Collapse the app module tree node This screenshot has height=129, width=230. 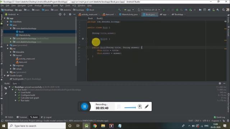5,18
